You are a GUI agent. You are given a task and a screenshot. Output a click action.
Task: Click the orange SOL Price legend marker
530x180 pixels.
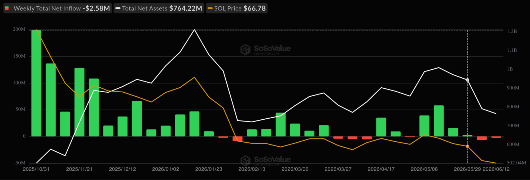pos(210,8)
